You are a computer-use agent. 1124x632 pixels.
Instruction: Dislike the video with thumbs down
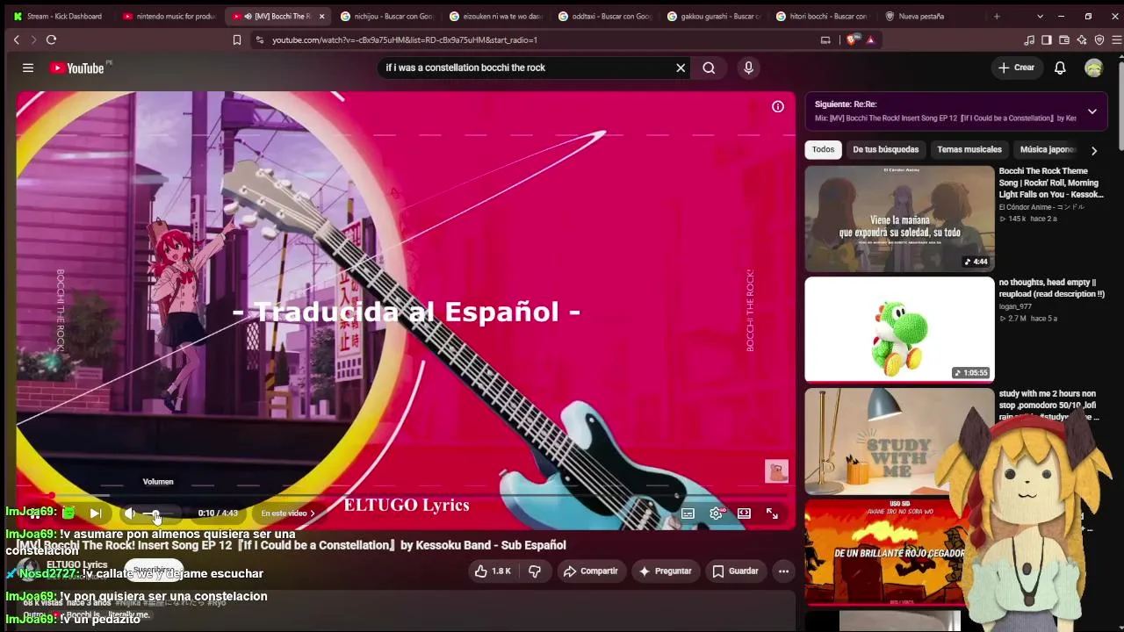point(534,571)
